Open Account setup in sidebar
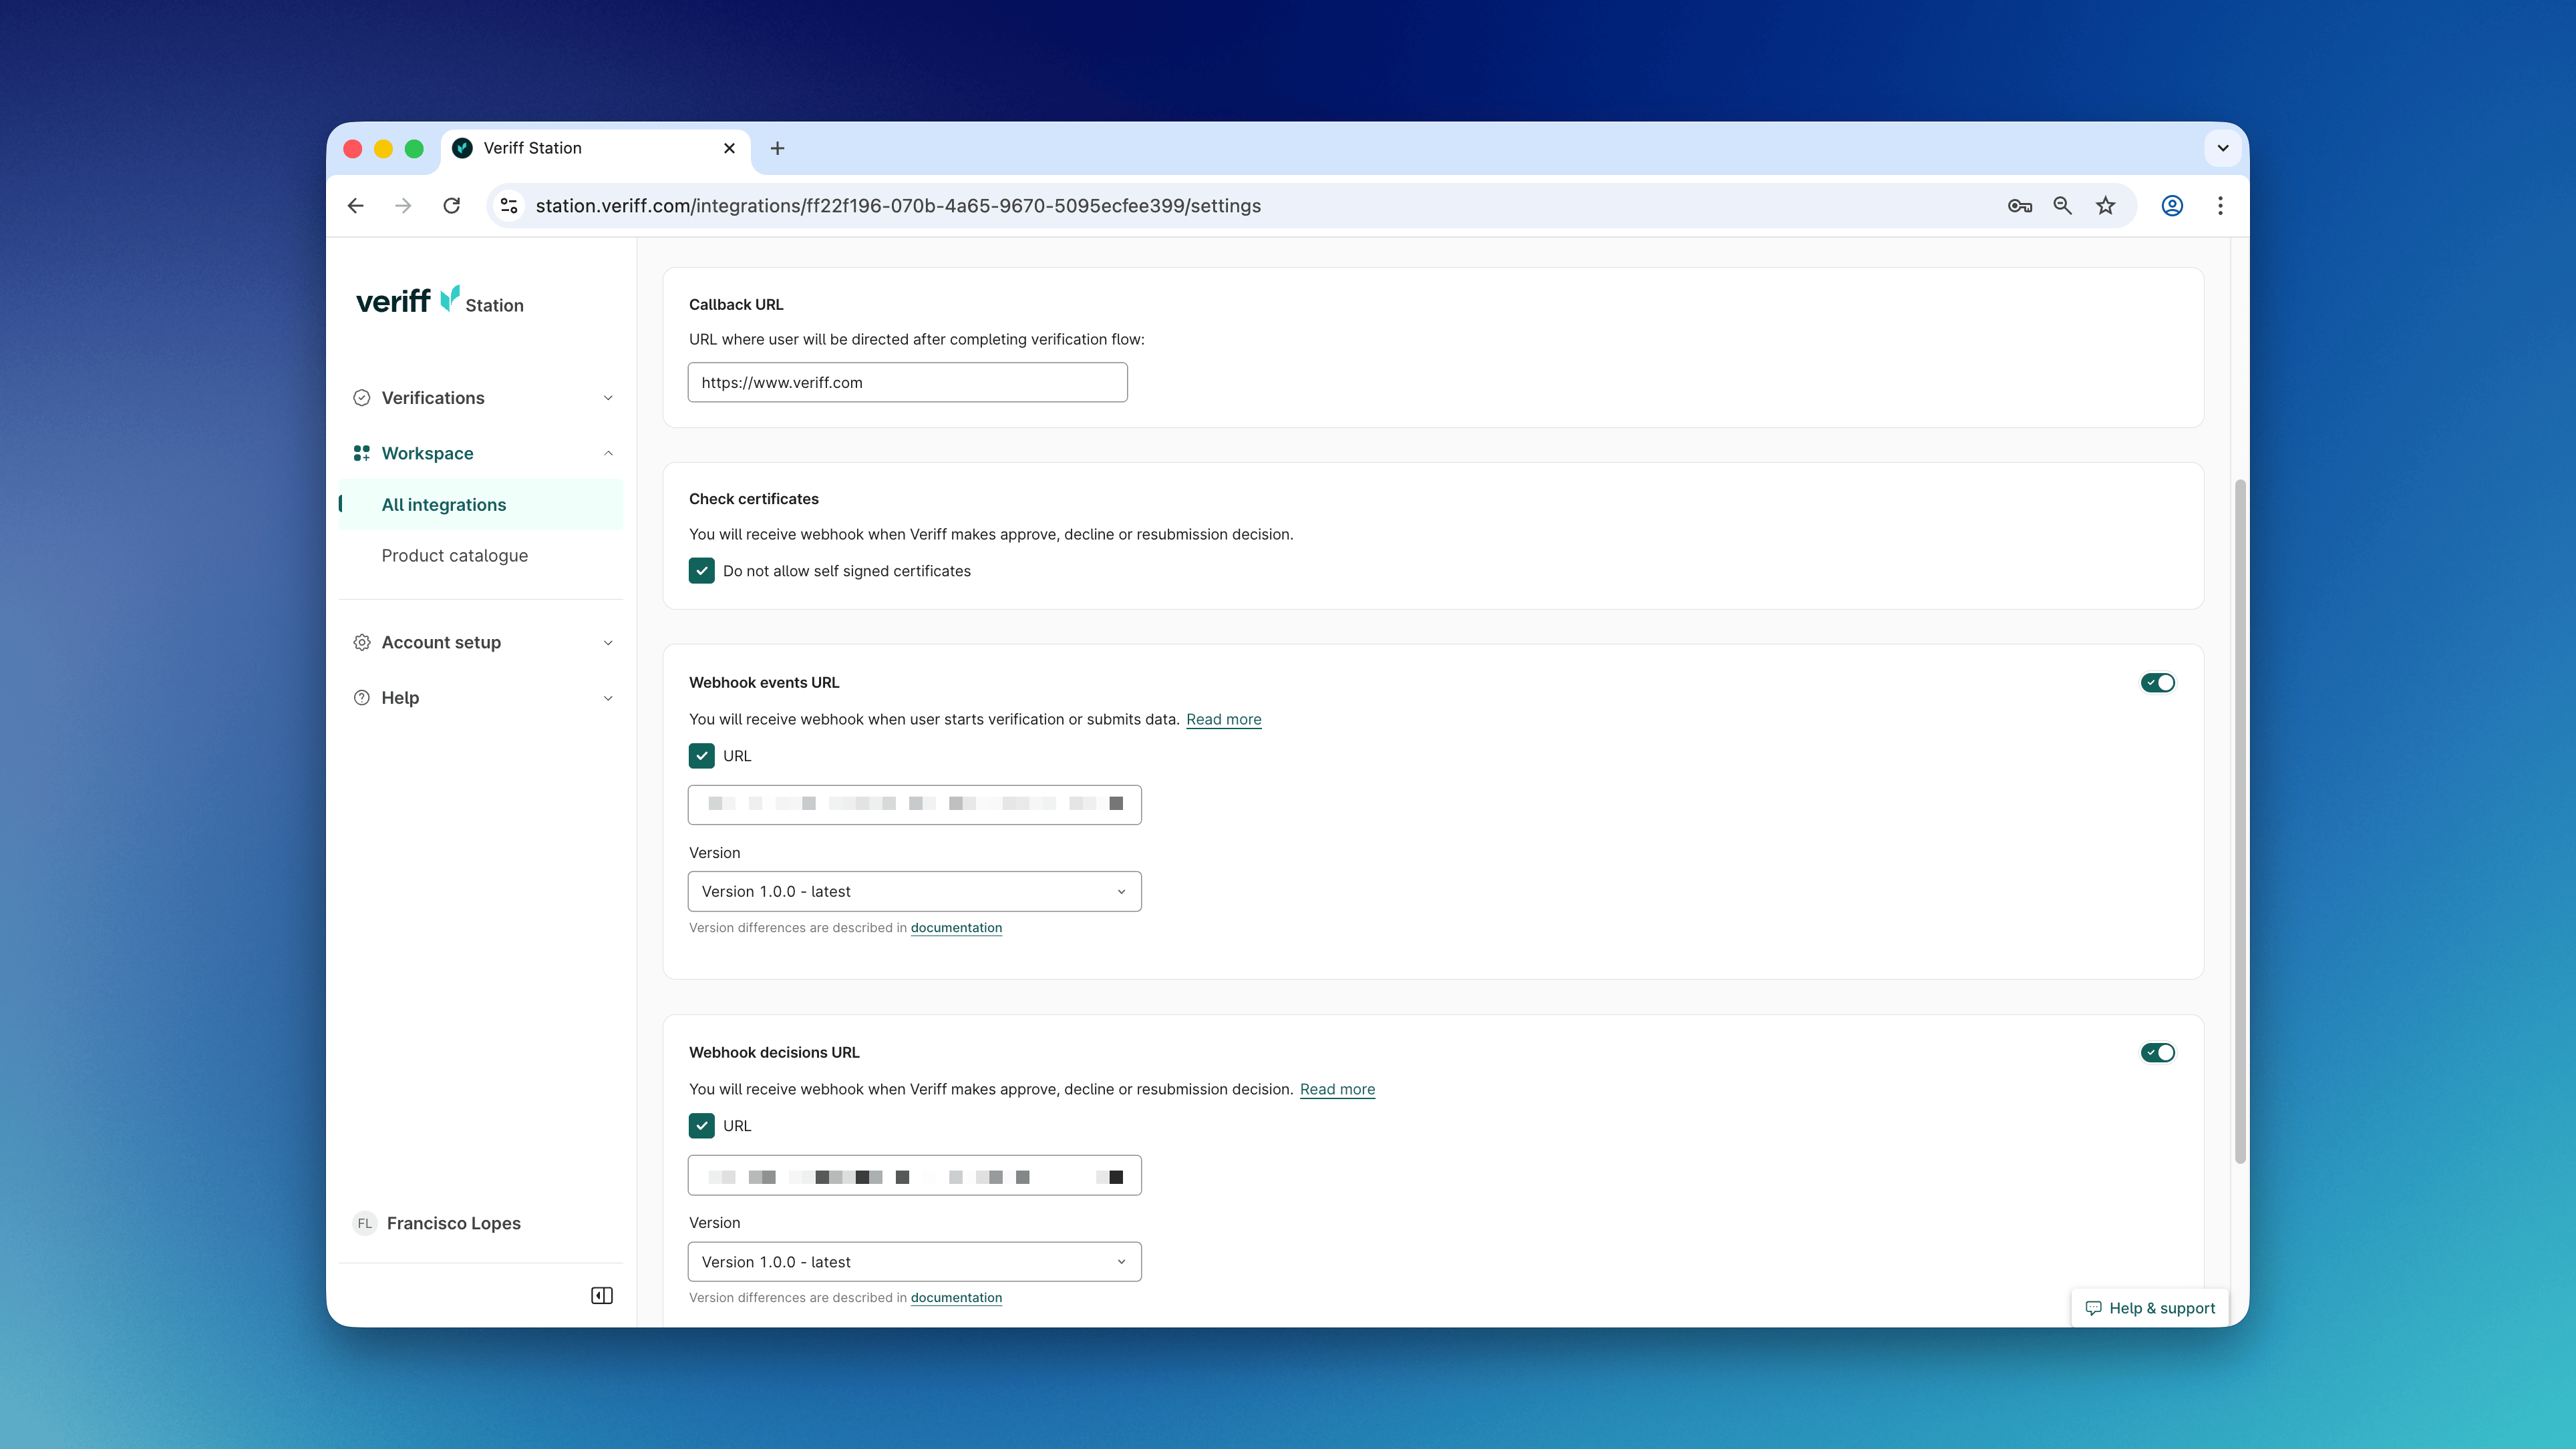Viewport: 2576px width, 1449px height. coord(482,642)
